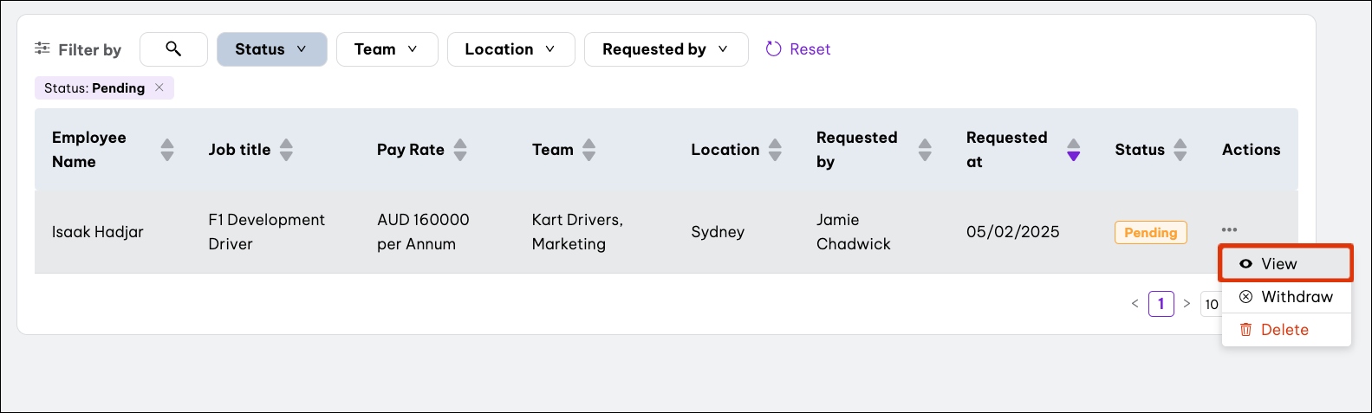Click the previous page arrow
1372x413 pixels.
click(1135, 304)
